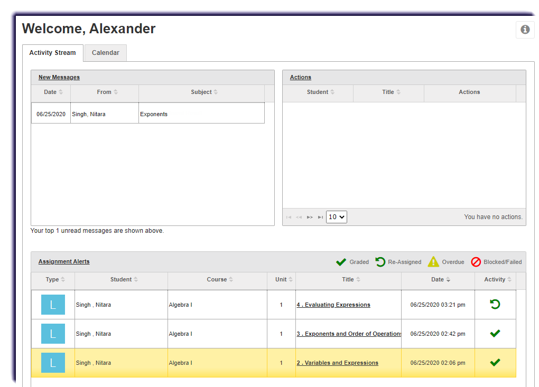Viewport: 539px width, 387px height.
Task: Open the rows-per-page dropdown showing 10
Action: (337, 217)
